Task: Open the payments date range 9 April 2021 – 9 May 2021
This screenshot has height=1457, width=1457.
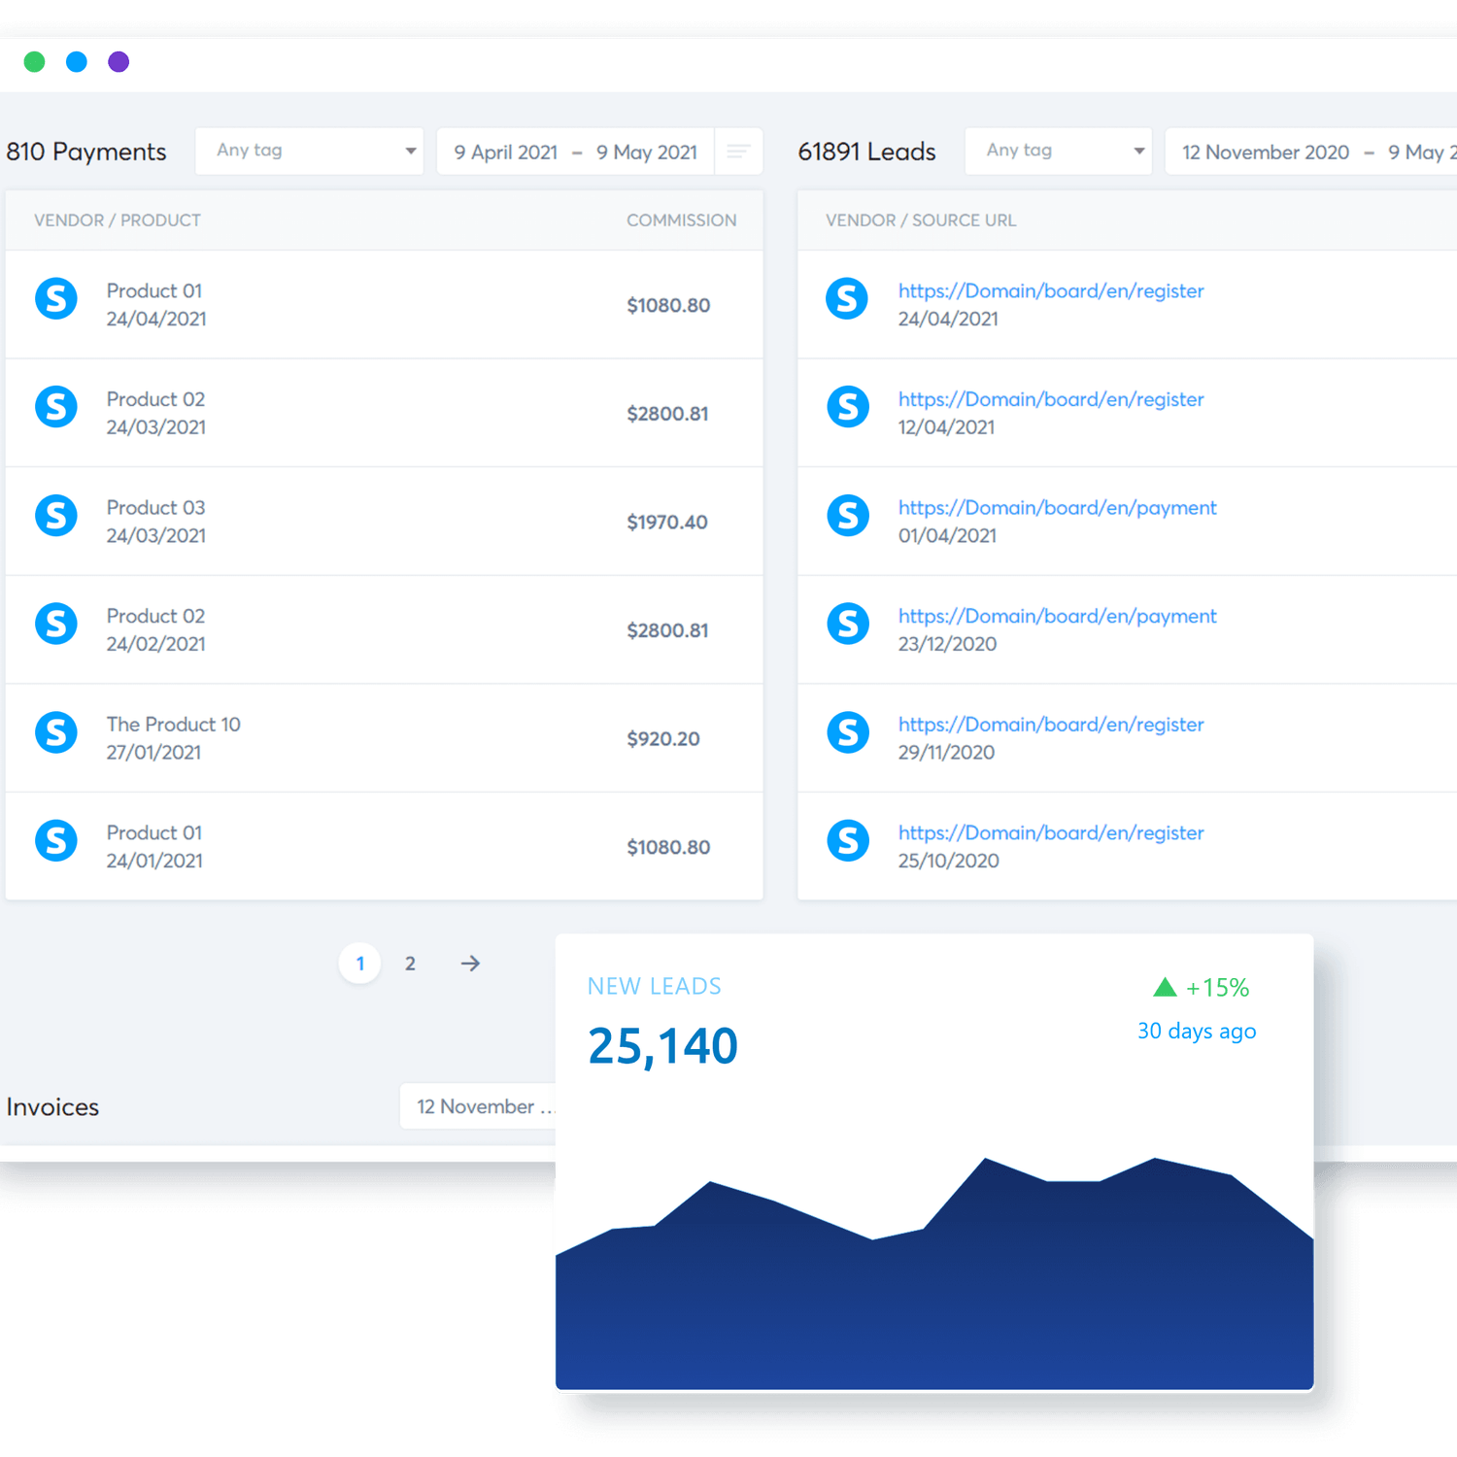Action: [x=575, y=152]
